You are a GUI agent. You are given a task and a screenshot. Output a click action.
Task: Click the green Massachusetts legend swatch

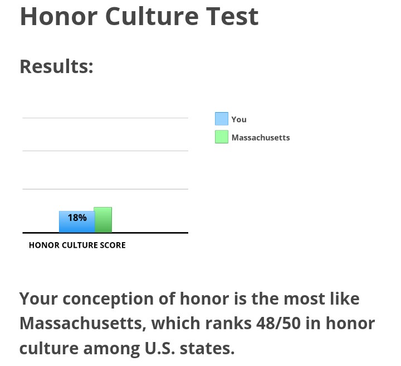pos(222,137)
